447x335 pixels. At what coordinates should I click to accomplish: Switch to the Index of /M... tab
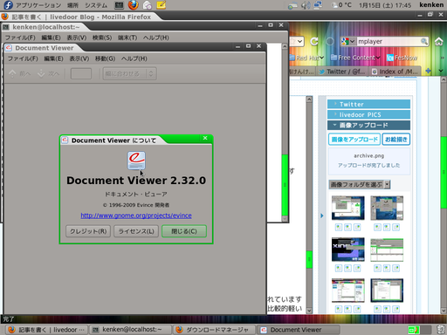pyautogui.click(x=395, y=72)
